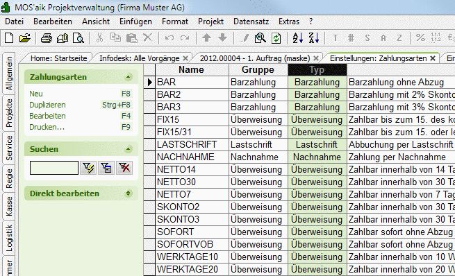Apply filter with the lightning funnel icon
455x276 pixels.
coord(88,168)
